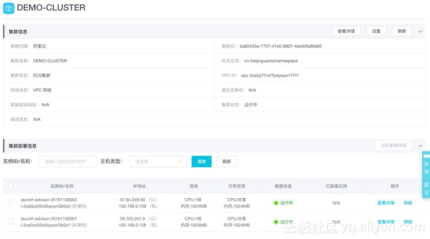The height and width of the screenshot is (239, 430).
Task: Open the 主机类型 dropdown
Action: coord(158,162)
